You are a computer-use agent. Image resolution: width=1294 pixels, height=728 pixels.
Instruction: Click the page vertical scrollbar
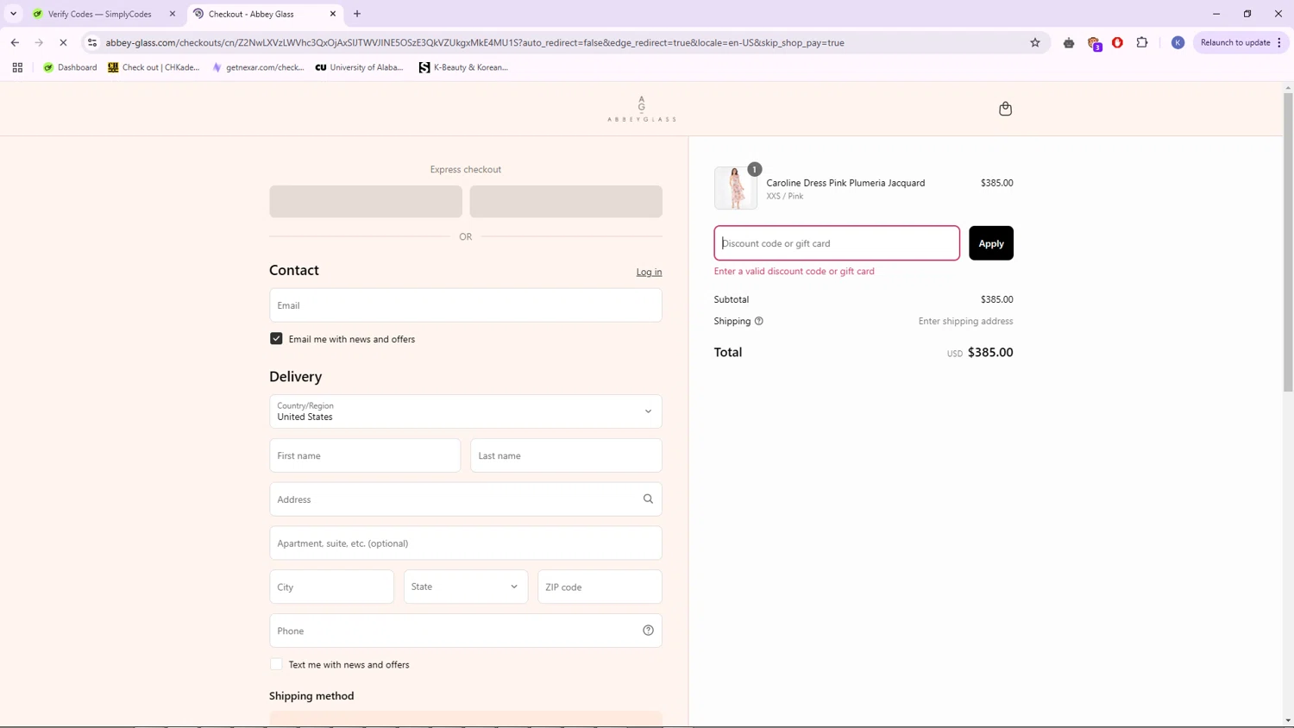(x=1288, y=242)
